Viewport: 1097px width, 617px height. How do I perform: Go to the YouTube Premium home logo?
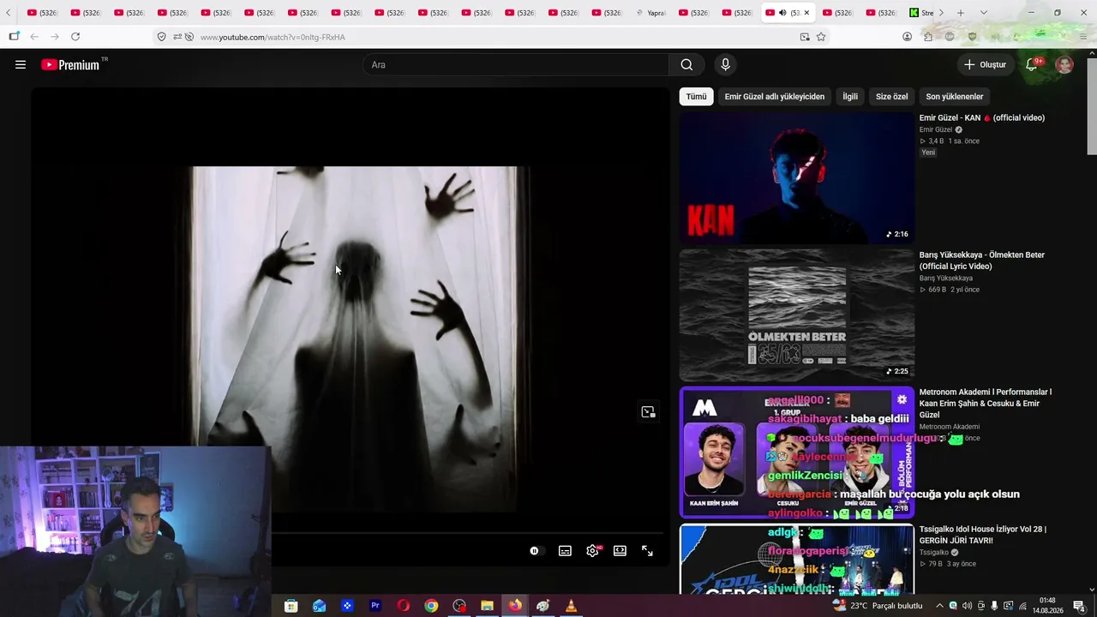70,65
